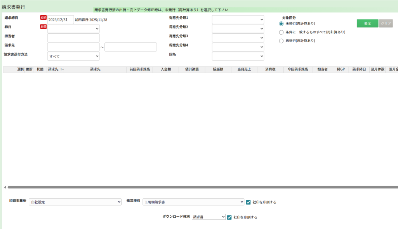
Task: Click the horizontal scrollbar left arrow
Action: coord(5,187)
